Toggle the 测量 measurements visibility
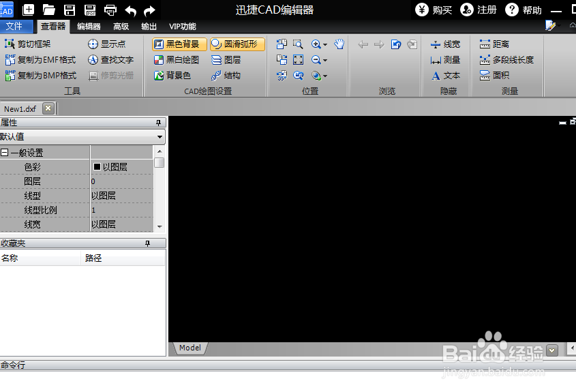The height and width of the screenshot is (392, 576). pos(445,60)
